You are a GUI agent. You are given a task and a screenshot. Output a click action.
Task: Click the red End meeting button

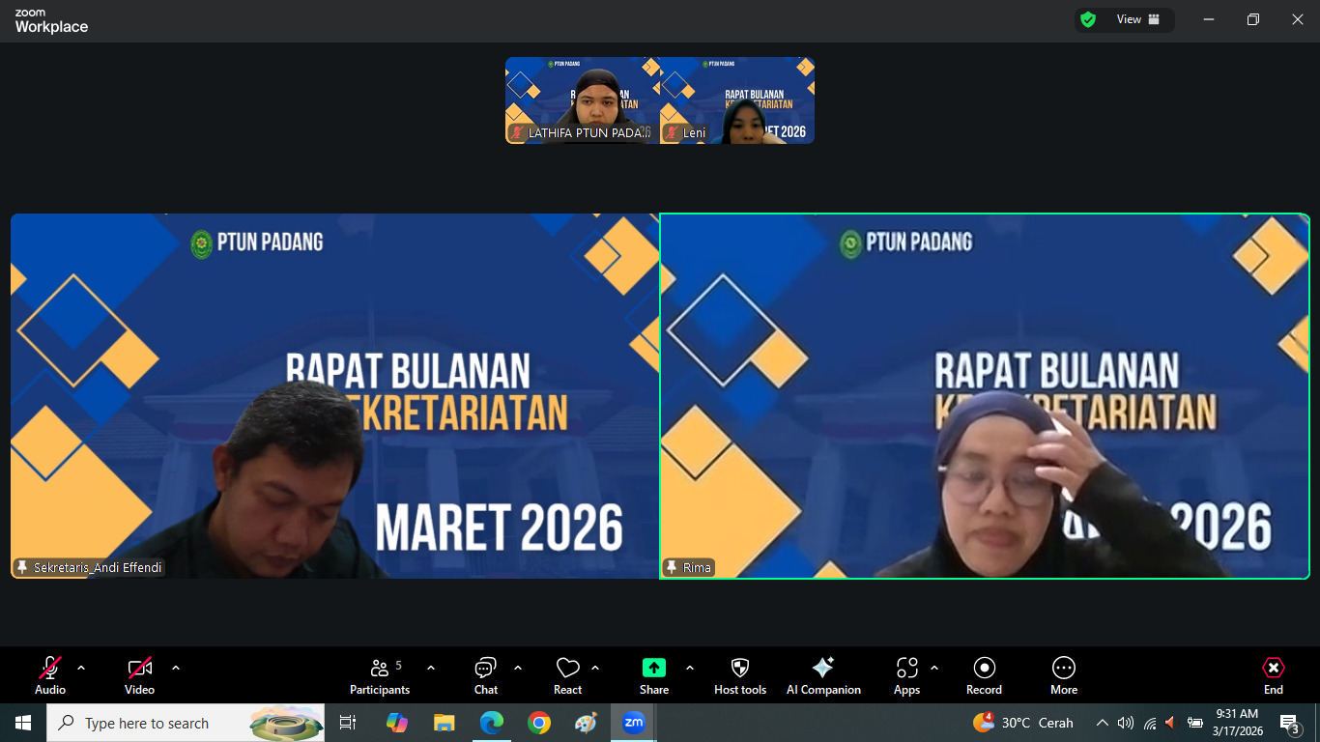1274,674
